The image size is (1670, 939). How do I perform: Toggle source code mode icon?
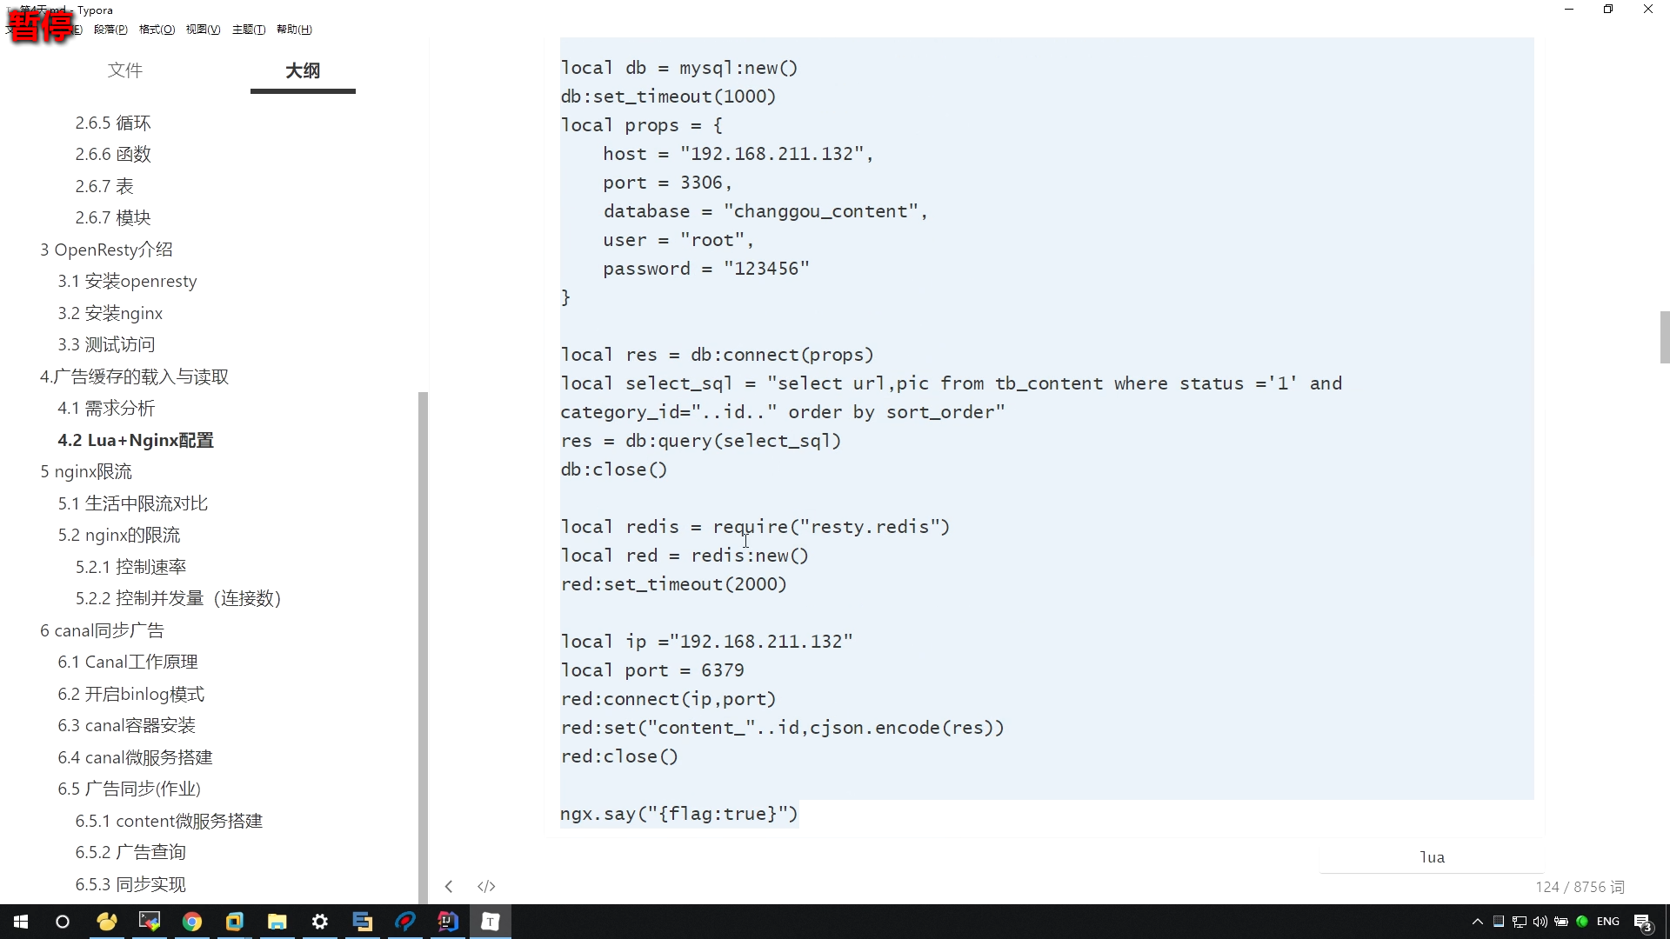tap(486, 886)
